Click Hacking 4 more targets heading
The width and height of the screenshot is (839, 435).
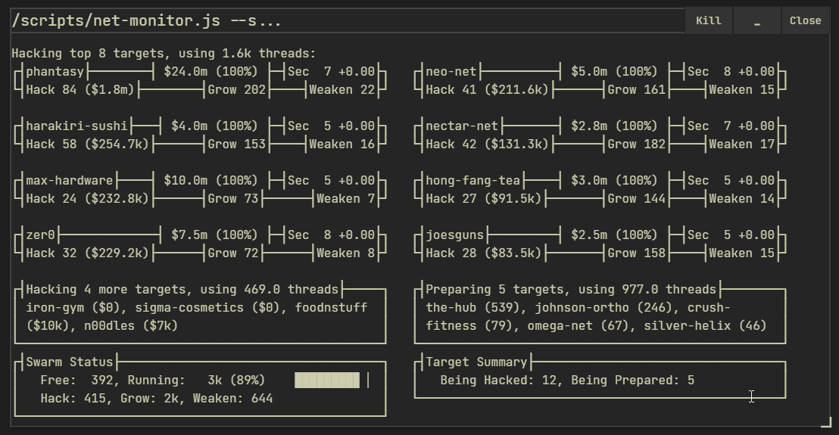point(182,290)
